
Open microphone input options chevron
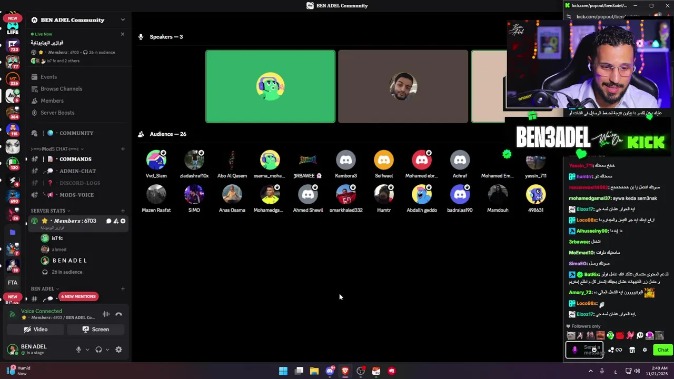87,350
